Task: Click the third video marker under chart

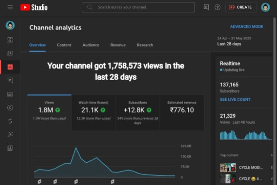Action: pyautogui.click(x=76, y=181)
